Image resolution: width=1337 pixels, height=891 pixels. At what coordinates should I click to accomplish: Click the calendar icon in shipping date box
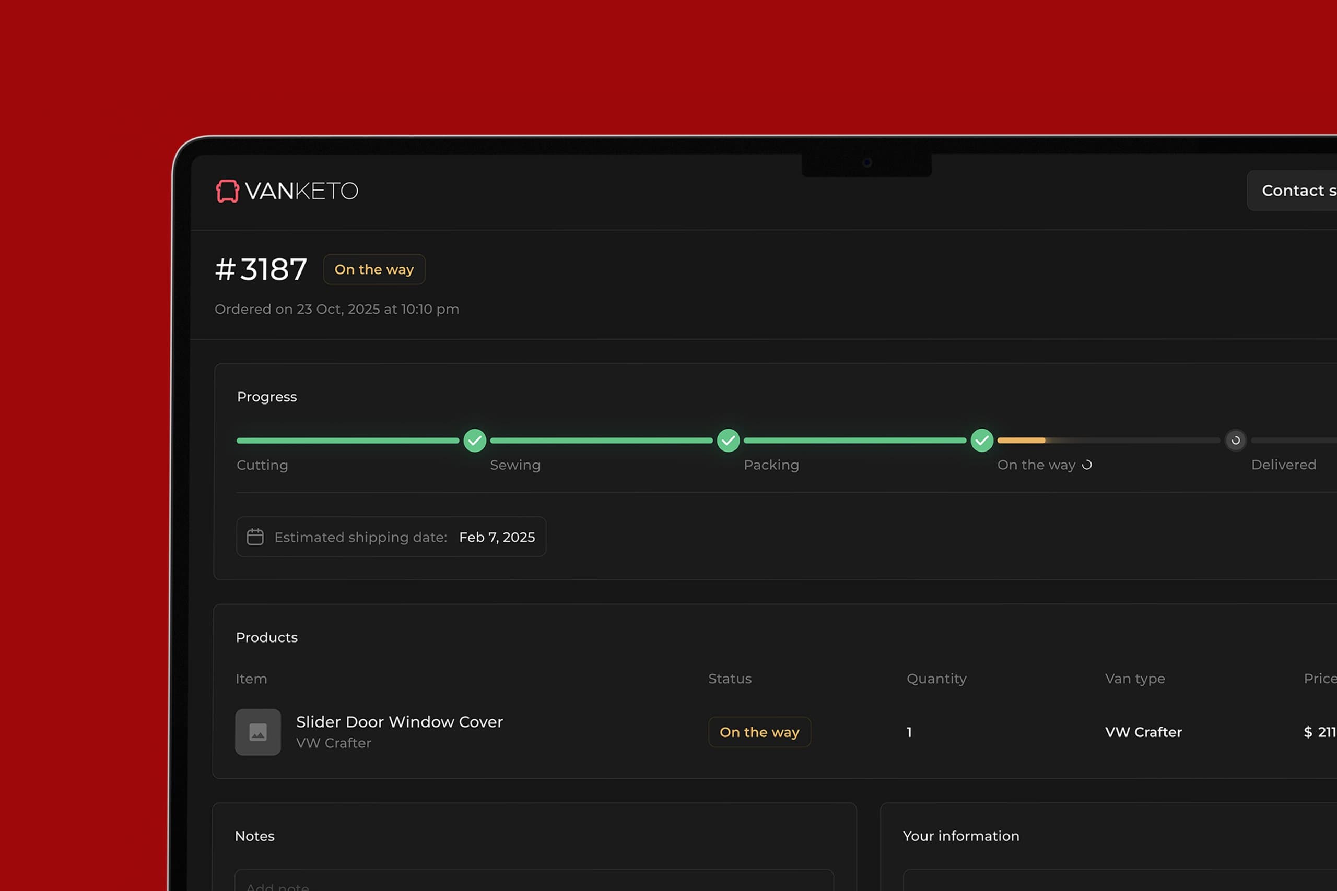[255, 537]
